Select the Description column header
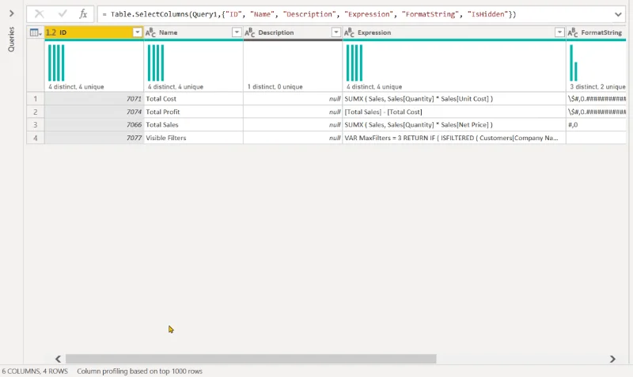Screen dimensions: 633x377 [x=293, y=32]
